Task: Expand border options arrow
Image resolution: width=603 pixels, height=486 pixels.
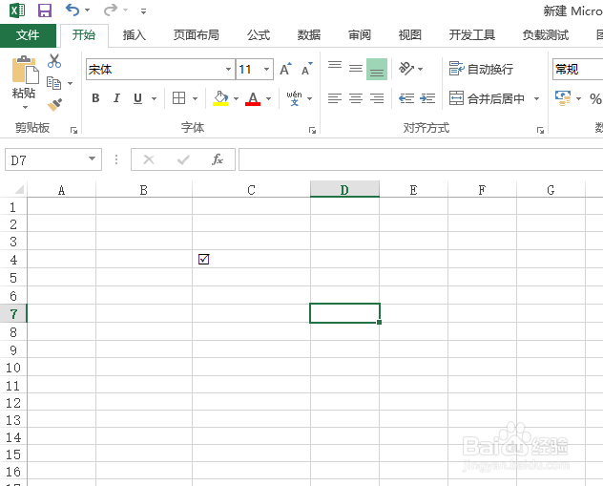Action: click(195, 99)
